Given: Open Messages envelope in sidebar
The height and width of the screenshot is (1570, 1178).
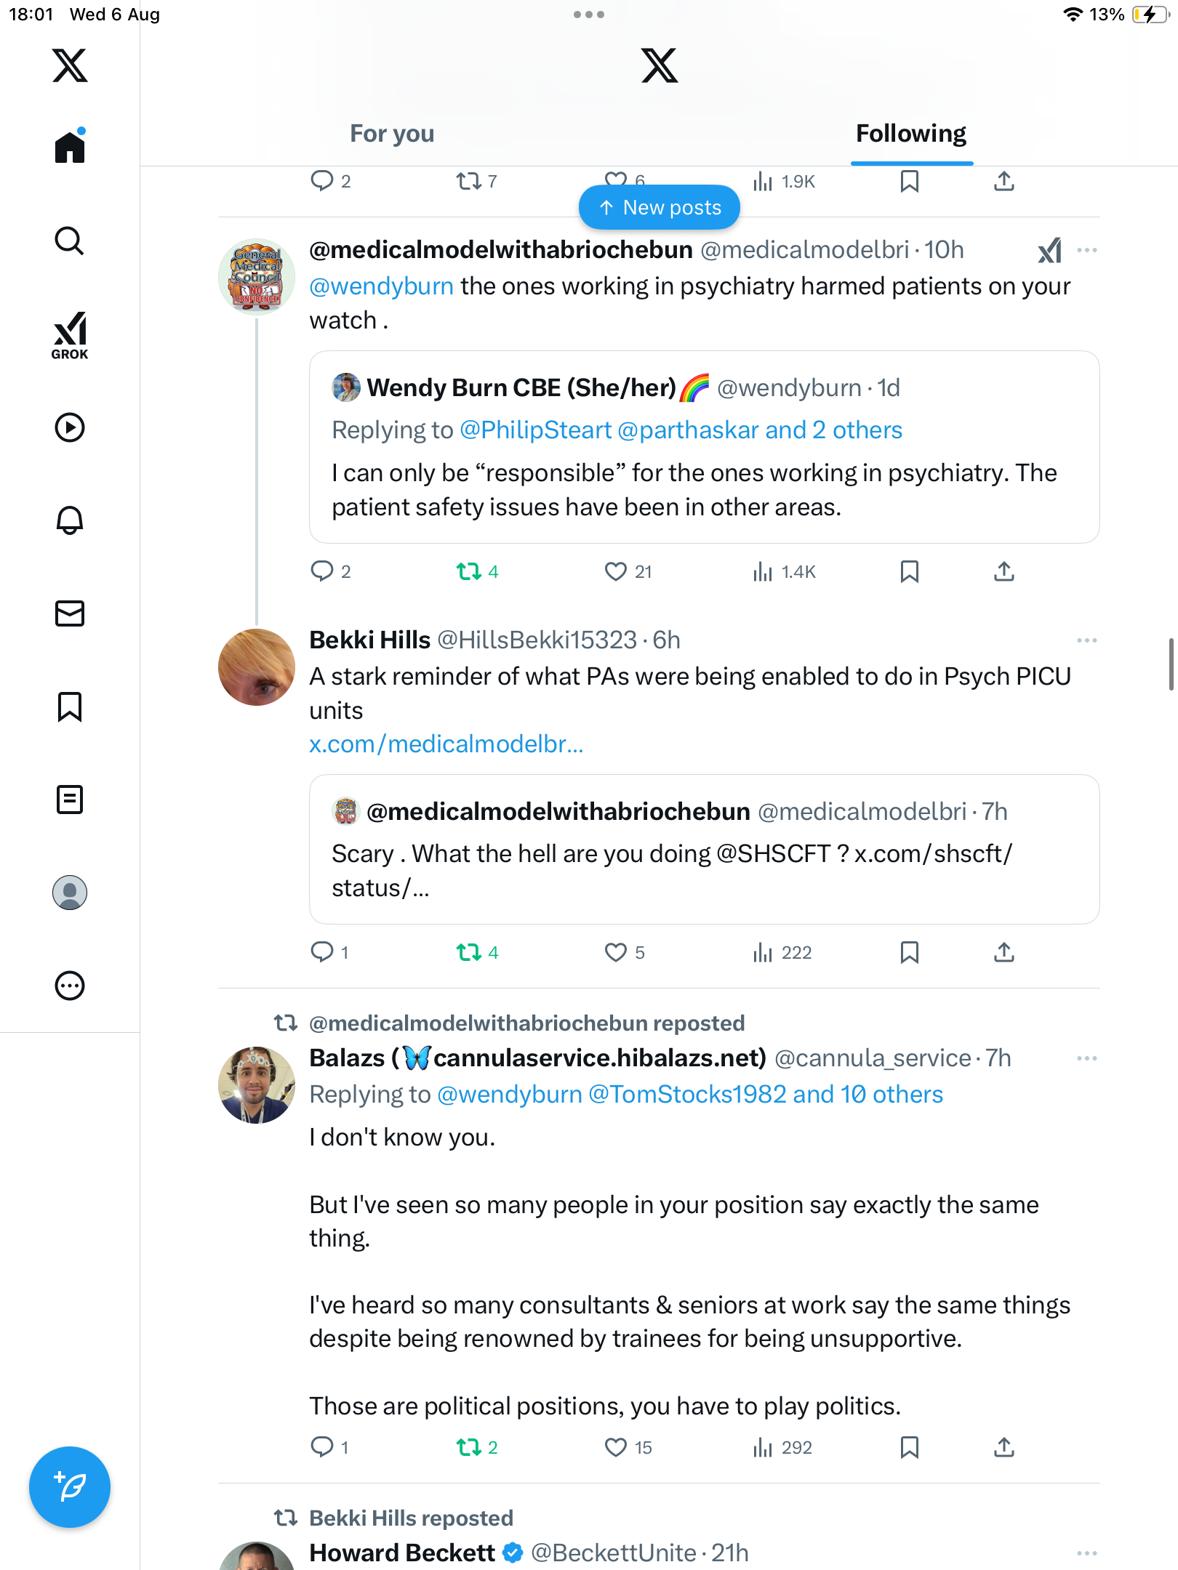Looking at the screenshot, I should (70, 613).
